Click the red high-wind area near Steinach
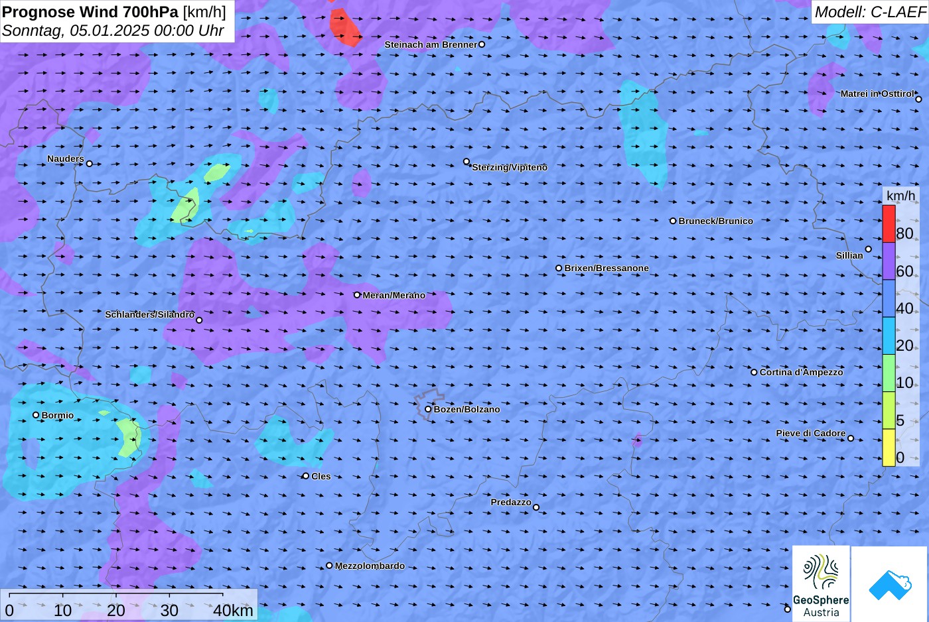The width and height of the screenshot is (929, 622). [x=346, y=28]
